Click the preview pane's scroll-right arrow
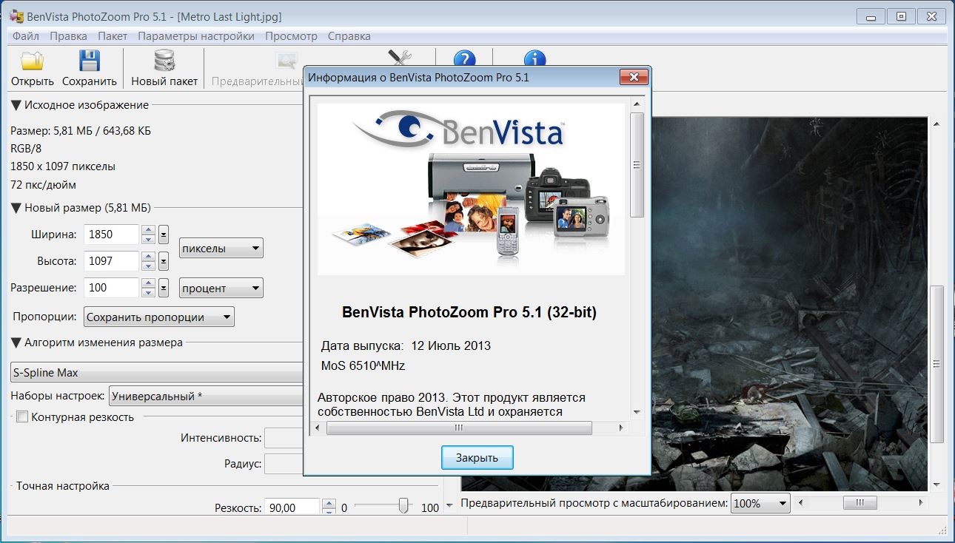Screen dimensions: 955x543 pos(921,502)
